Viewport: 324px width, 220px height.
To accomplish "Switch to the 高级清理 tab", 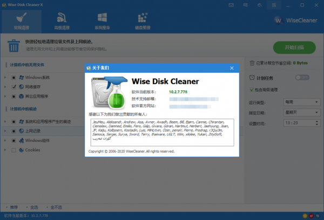I will point(62,22).
